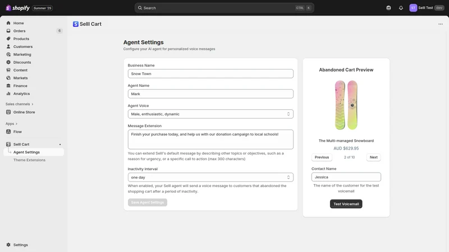Click the Finance bank icon
This screenshot has height=252, width=449.
(x=8, y=86)
